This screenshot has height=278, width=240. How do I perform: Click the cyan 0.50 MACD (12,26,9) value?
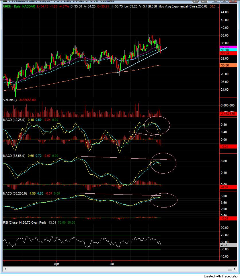pyautogui.click(x=38, y=120)
